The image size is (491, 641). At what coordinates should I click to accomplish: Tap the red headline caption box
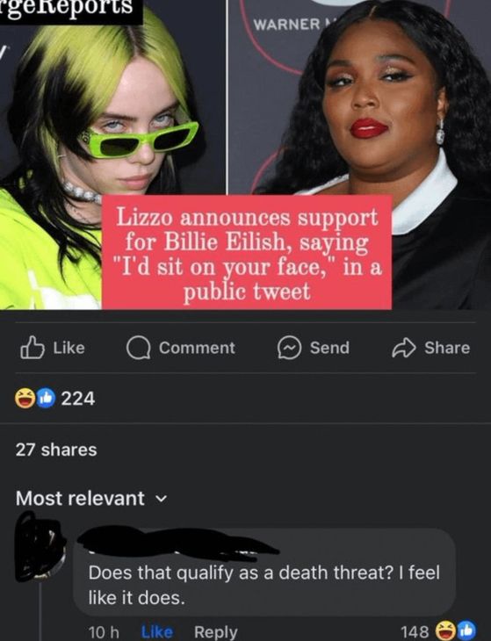(247, 252)
